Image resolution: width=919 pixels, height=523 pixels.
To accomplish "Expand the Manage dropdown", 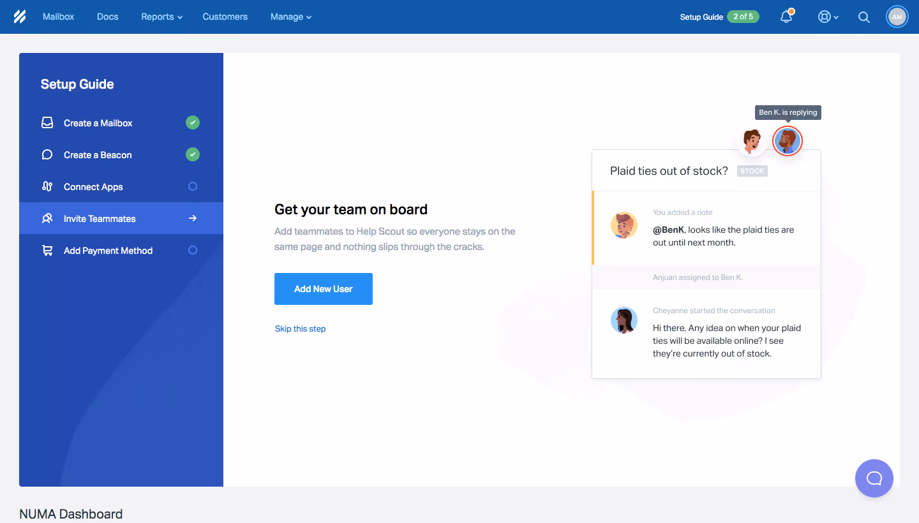I will (291, 17).
